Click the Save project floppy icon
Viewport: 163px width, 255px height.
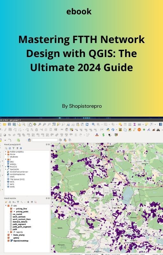10,124
